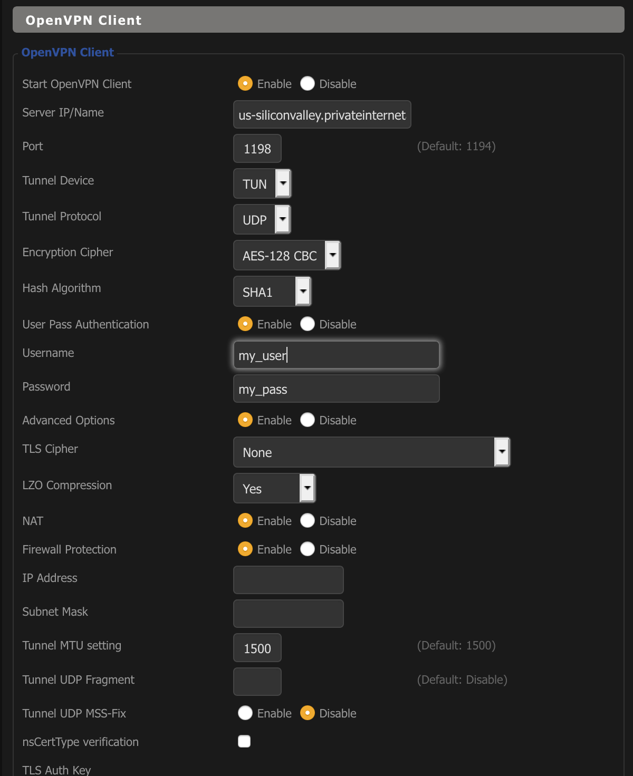Check the nsCertType verification checkbox
The width and height of the screenshot is (633, 776).
[x=244, y=742]
